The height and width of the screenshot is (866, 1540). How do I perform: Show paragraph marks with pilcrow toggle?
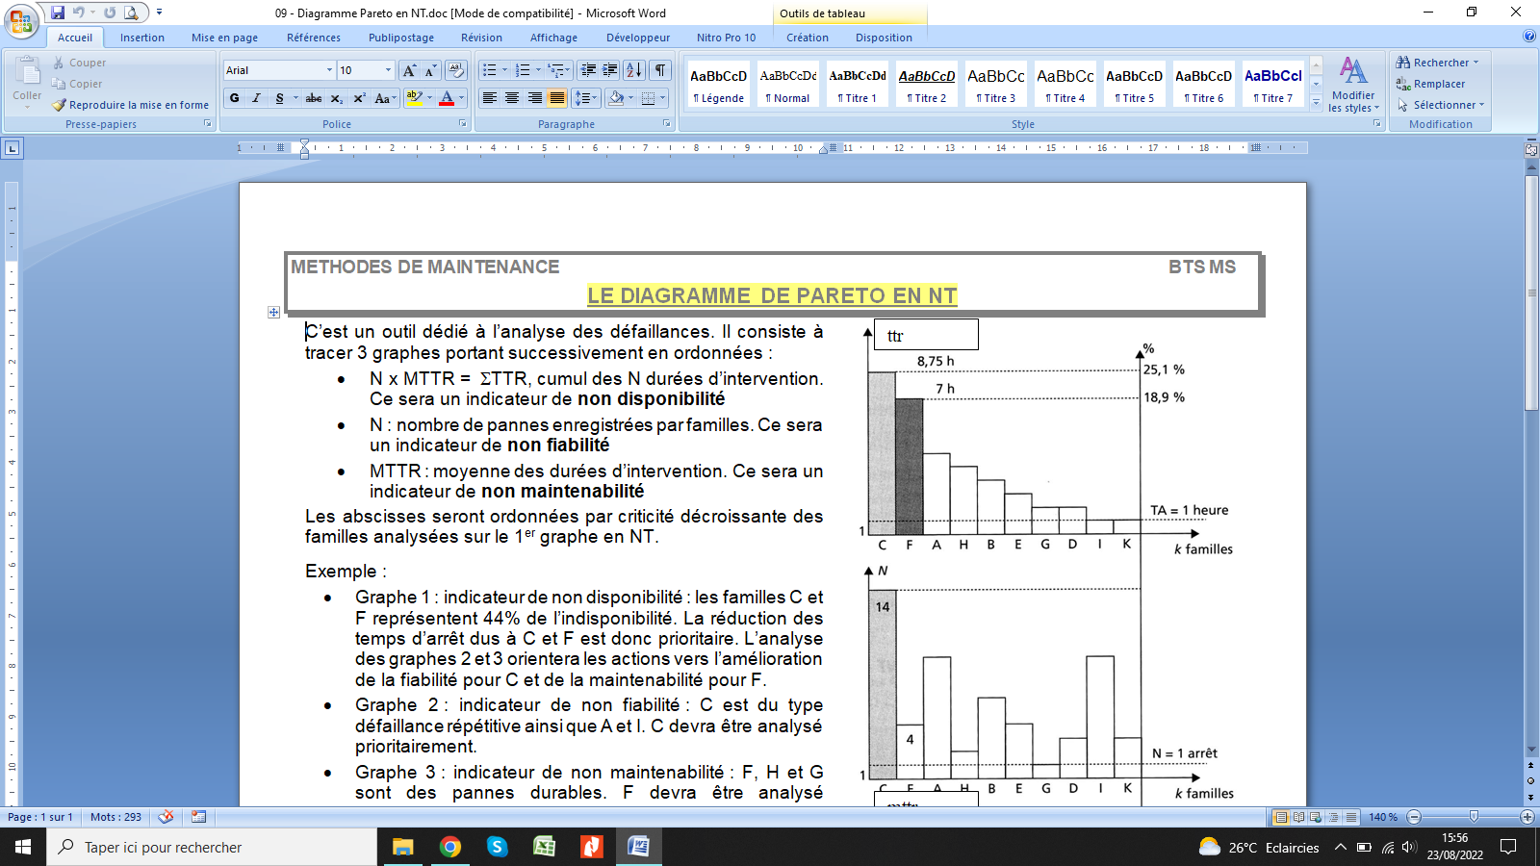pyautogui.click(x=660, y=70)
